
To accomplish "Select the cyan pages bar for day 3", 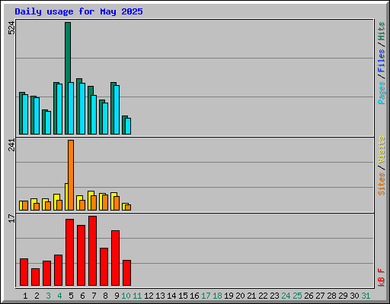I will [48, 122].
